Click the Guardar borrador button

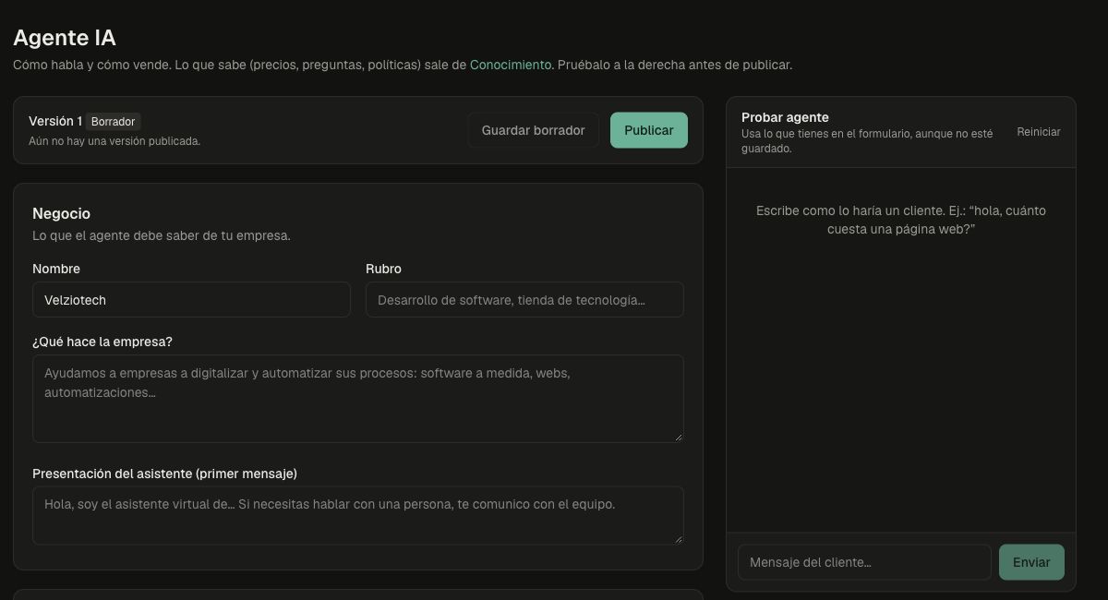[533, 130]
